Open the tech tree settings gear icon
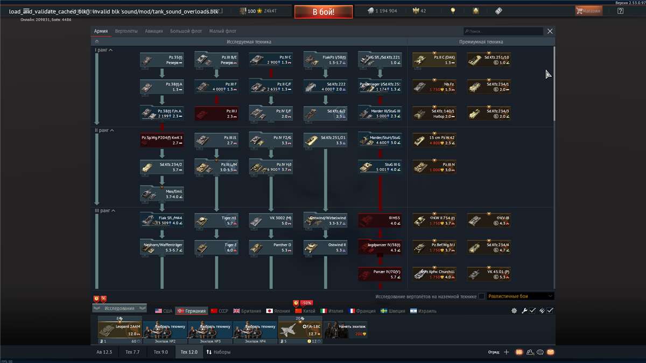The width and height of the screenshot is (646, 363). (x=514, y=311)
